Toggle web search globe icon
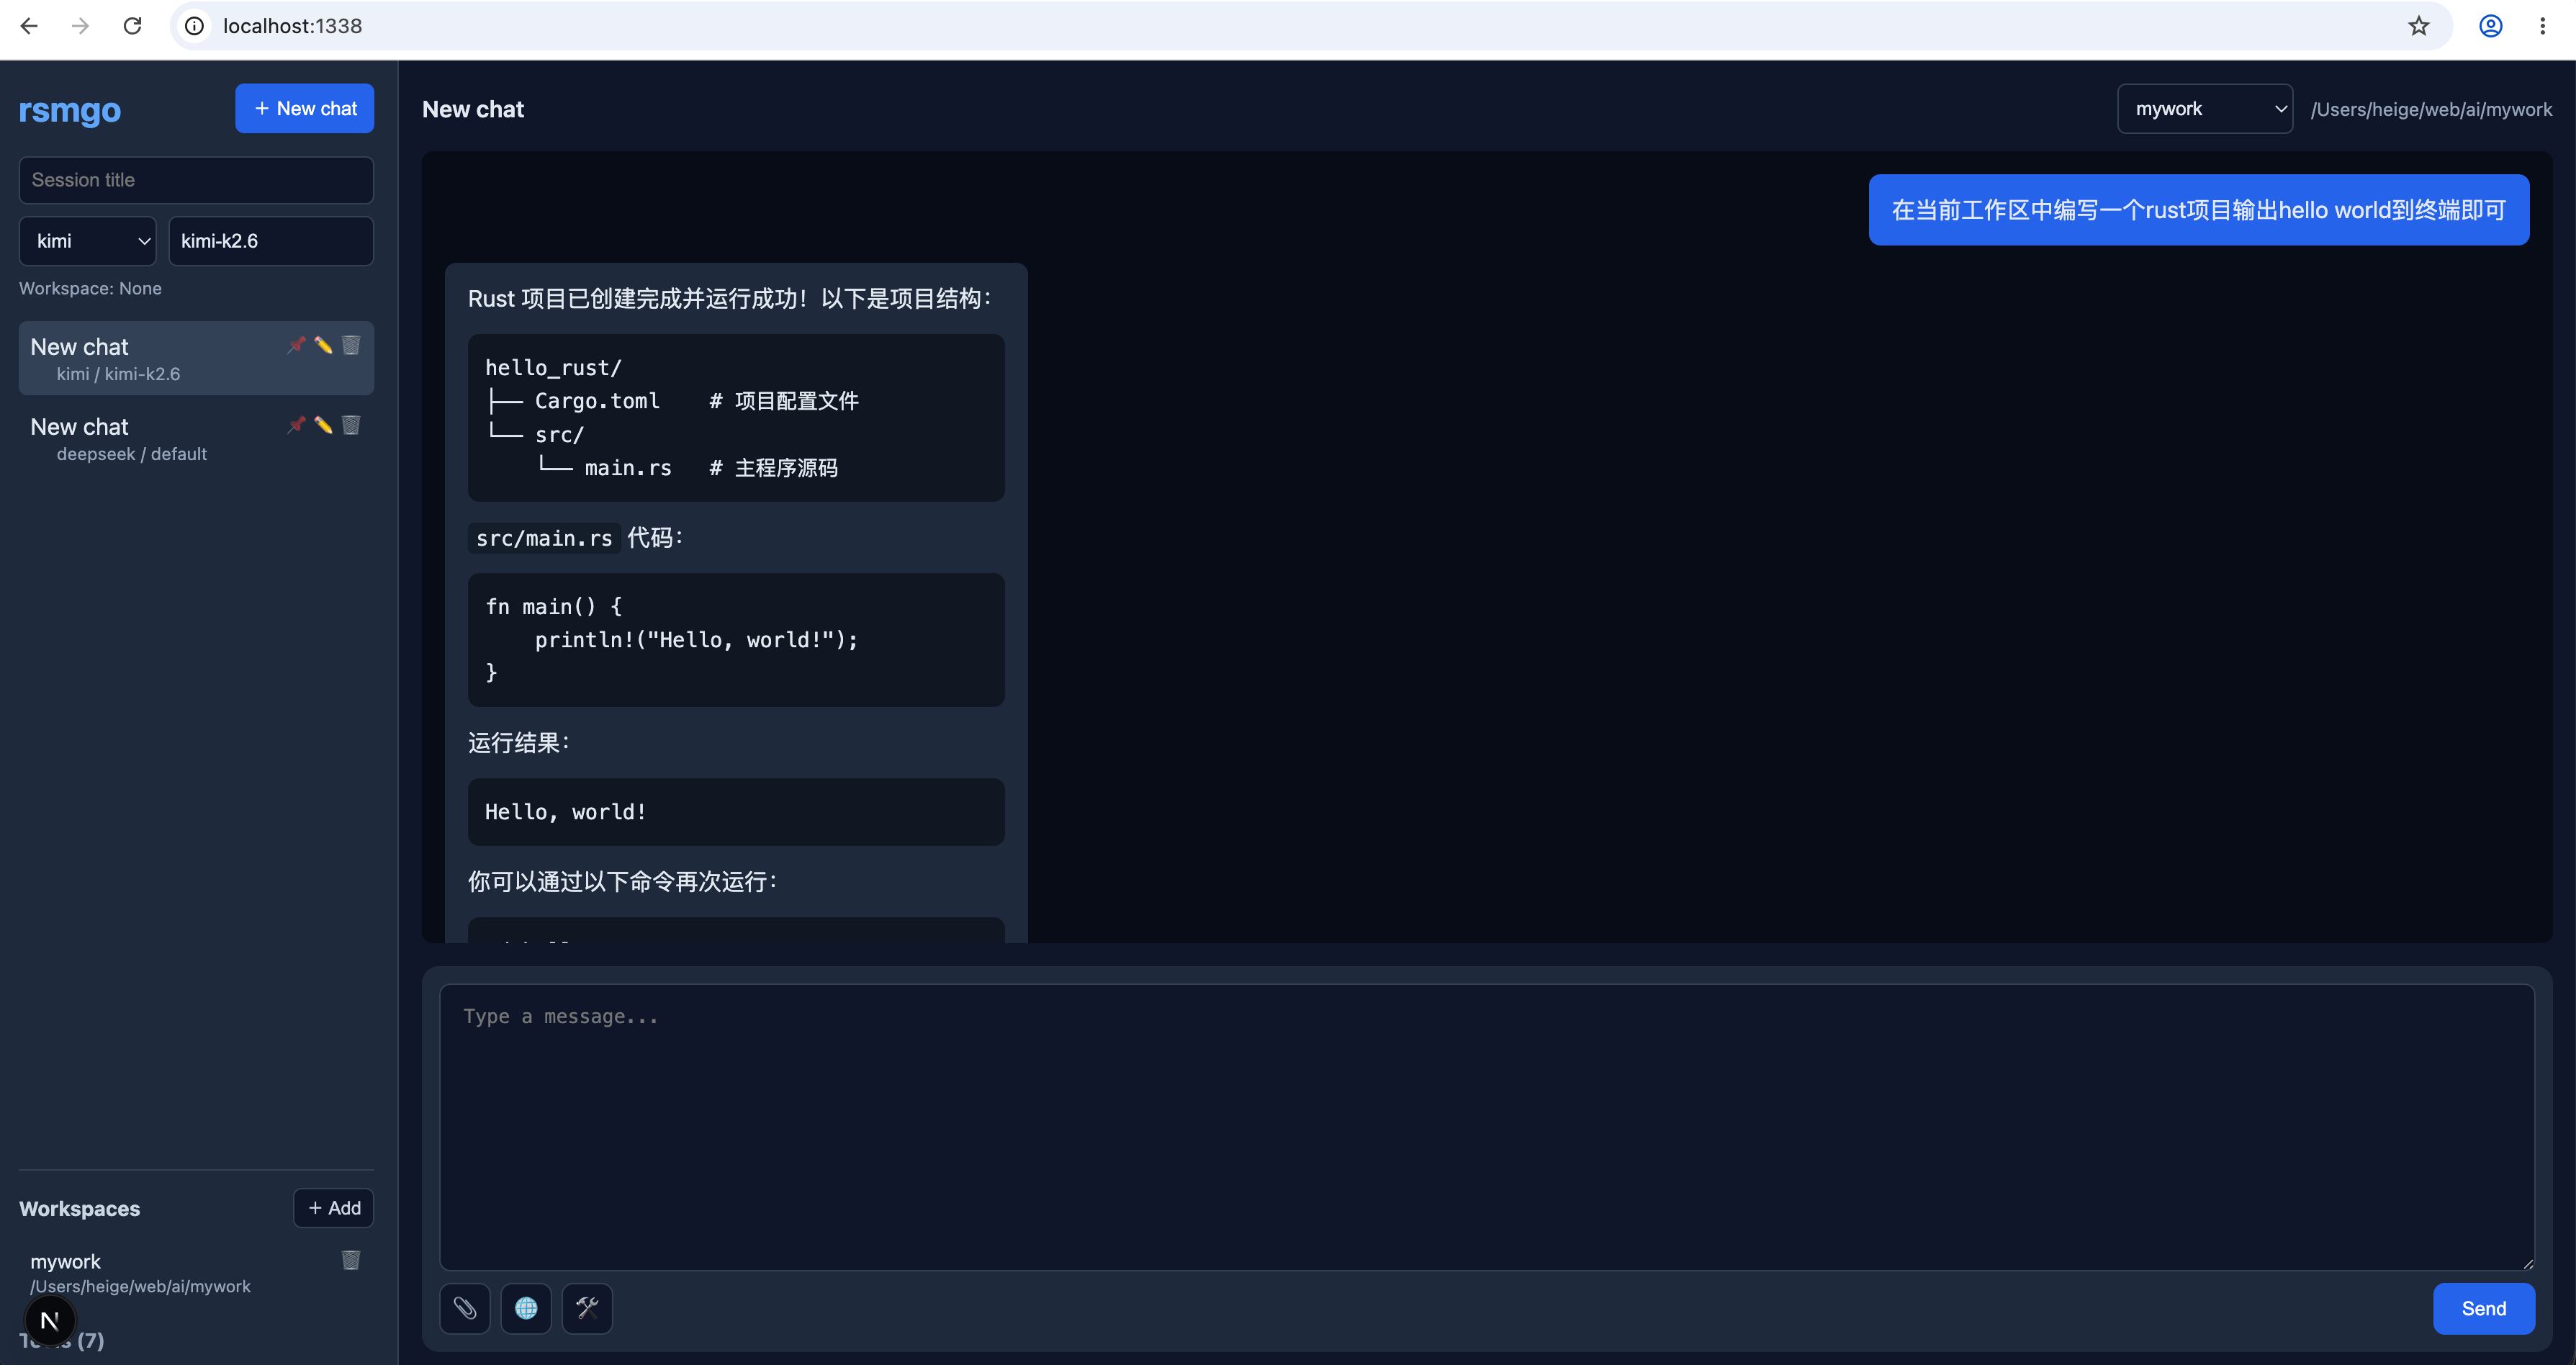This screenshot has height=1365, width=2576. [526, 1308]
